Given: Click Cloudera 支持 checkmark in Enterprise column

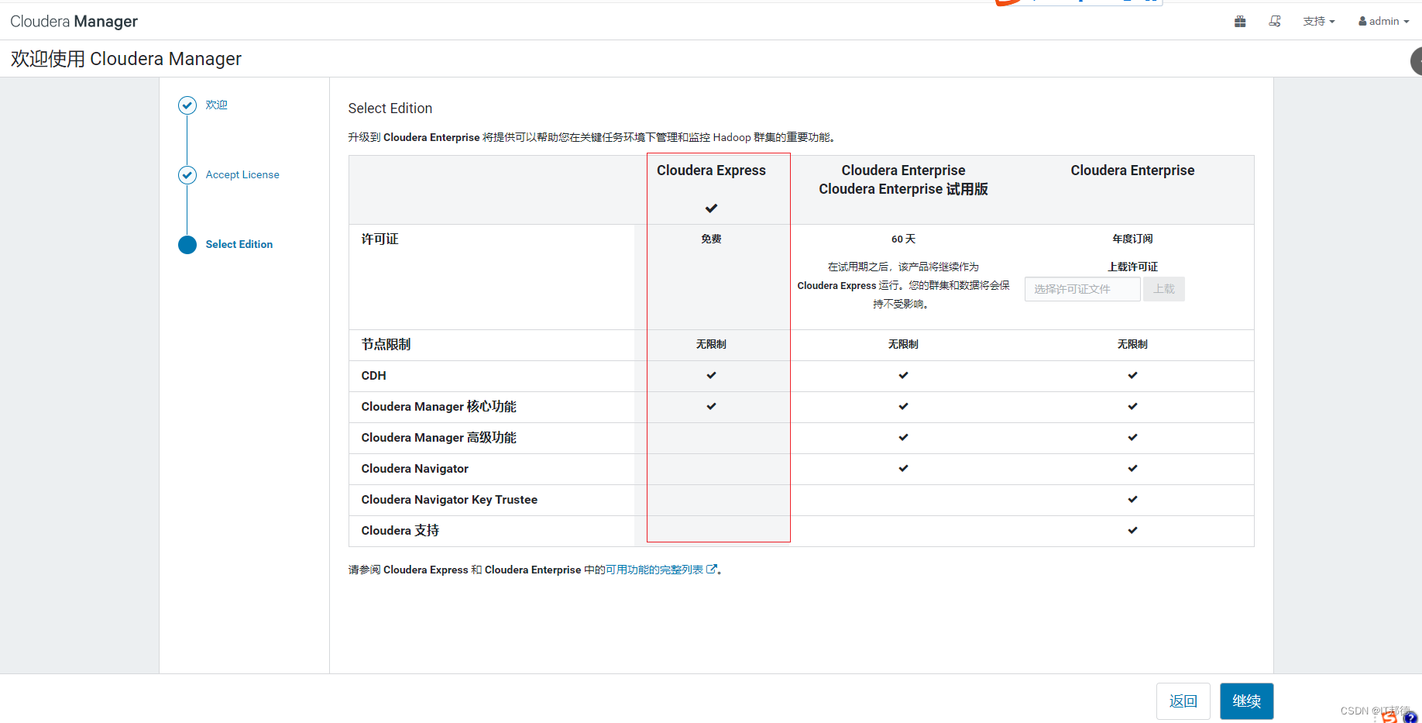Looking at the screenshot, I should point(1132,530).
